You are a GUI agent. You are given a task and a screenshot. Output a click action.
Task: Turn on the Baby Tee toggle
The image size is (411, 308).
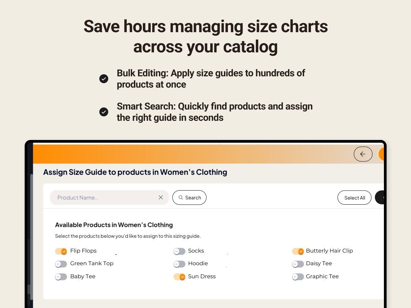click(61, 277)
